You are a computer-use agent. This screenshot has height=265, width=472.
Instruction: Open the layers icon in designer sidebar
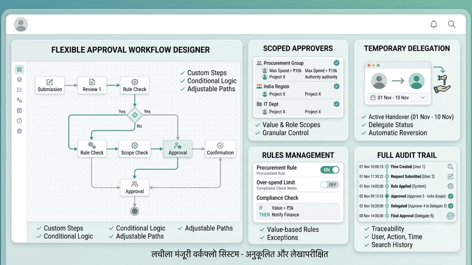(19, 79)
